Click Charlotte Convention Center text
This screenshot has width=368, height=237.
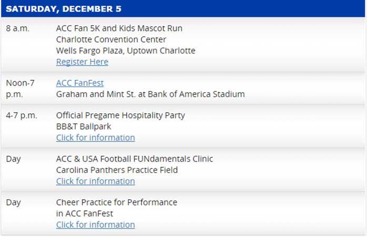click(111, 39)
